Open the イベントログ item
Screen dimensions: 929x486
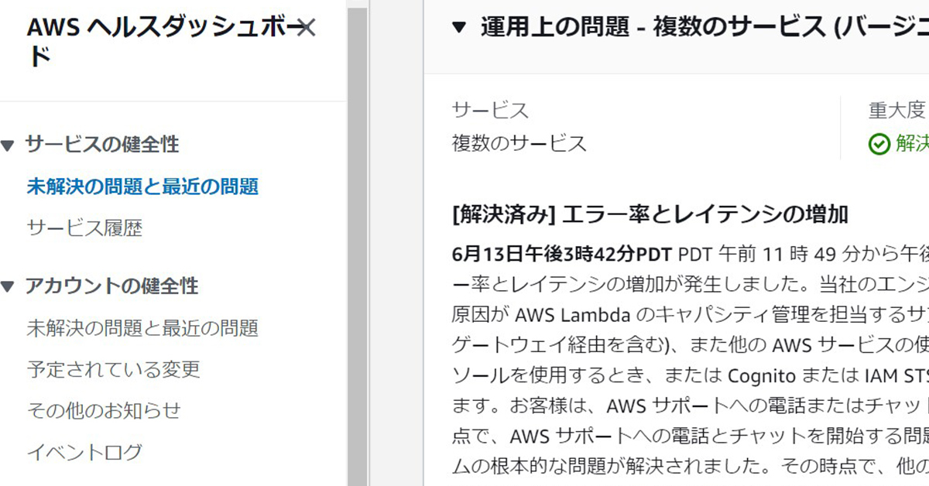(x=84, y=452)
